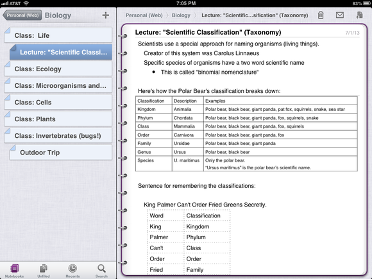Open the page Class: Life

tap(58, 35)
